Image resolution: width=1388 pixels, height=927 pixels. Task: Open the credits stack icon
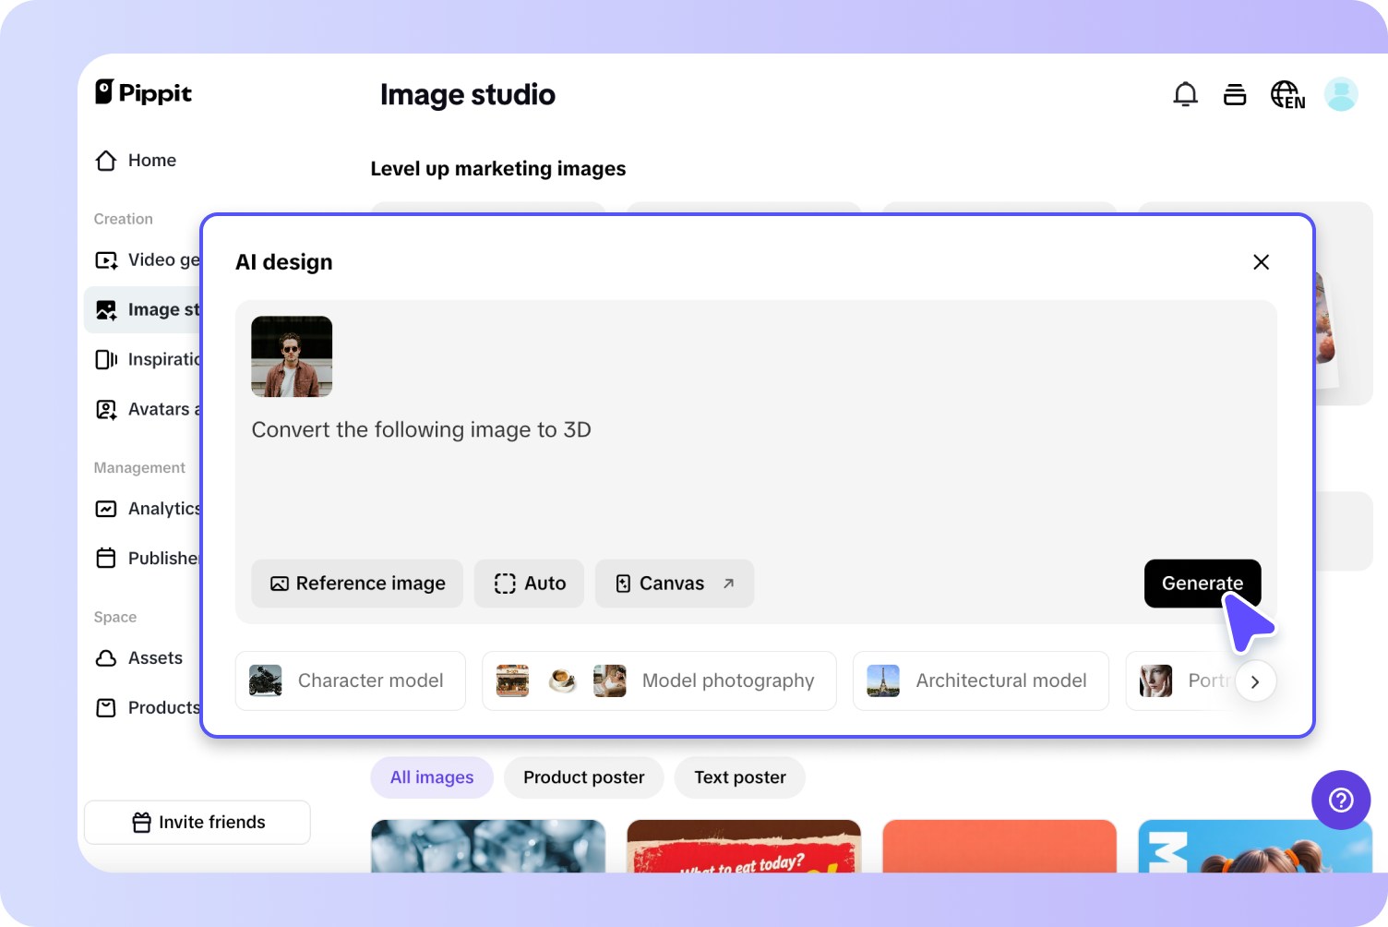pyautogui.click(x=1235, y=94)
